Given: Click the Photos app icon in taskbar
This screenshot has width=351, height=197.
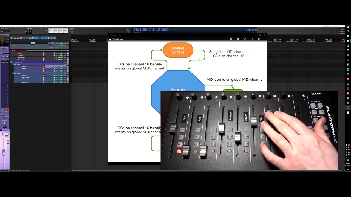Looking at the screenshot, I should click(x=348, y=112).
